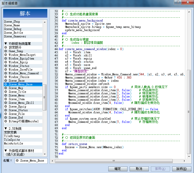Image resolution: width=194 pixels, height=173 pixels.
Task: Select Scene_Battle in script list
Action: point(23,33)
